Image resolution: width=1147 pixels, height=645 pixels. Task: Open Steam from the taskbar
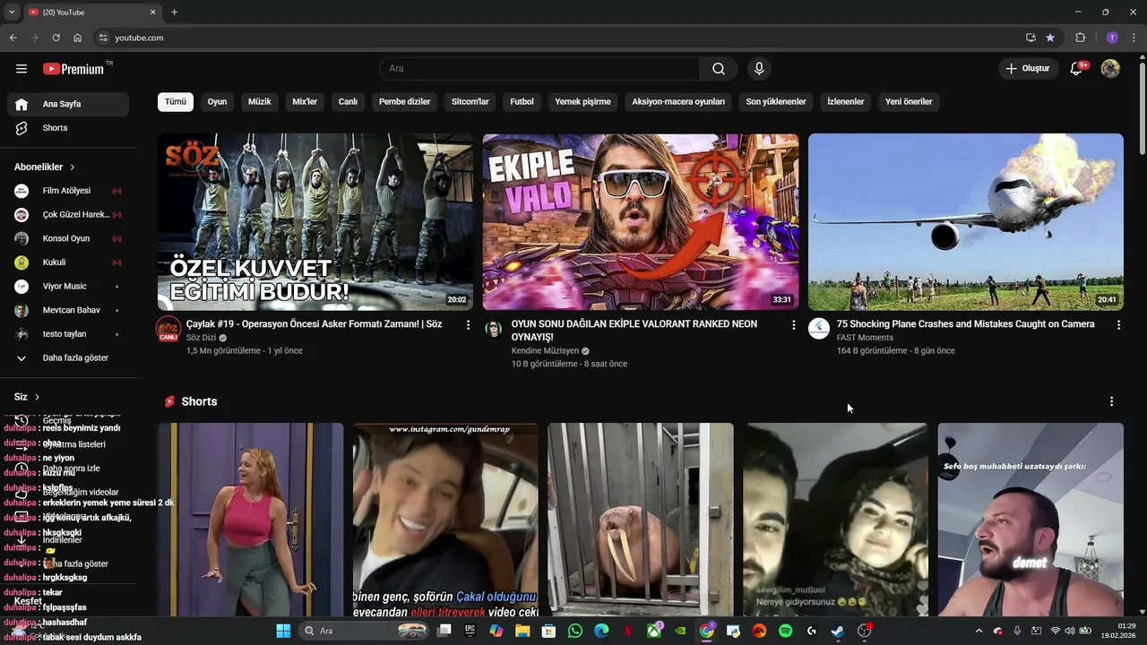tap(837, 631)
